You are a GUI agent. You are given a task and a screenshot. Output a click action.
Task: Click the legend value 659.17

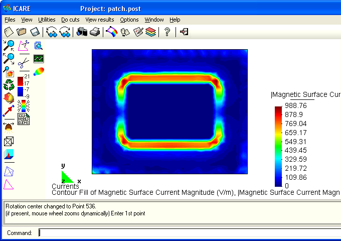point(295,133)
